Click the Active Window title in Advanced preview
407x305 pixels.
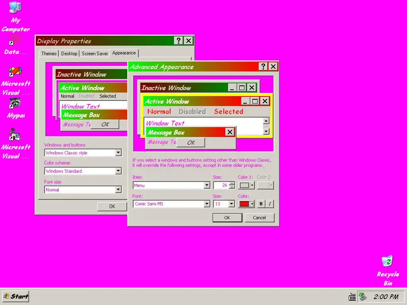click(167, 101)
